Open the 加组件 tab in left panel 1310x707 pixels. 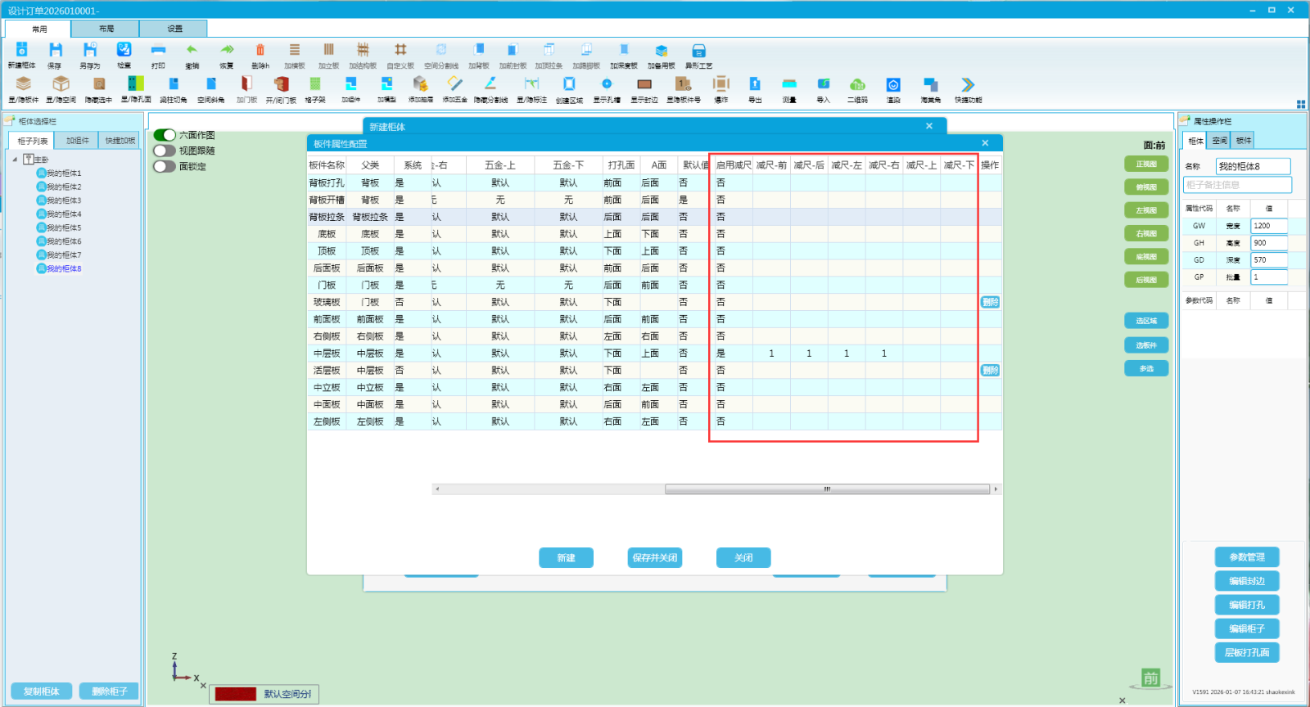click(78, 141)
